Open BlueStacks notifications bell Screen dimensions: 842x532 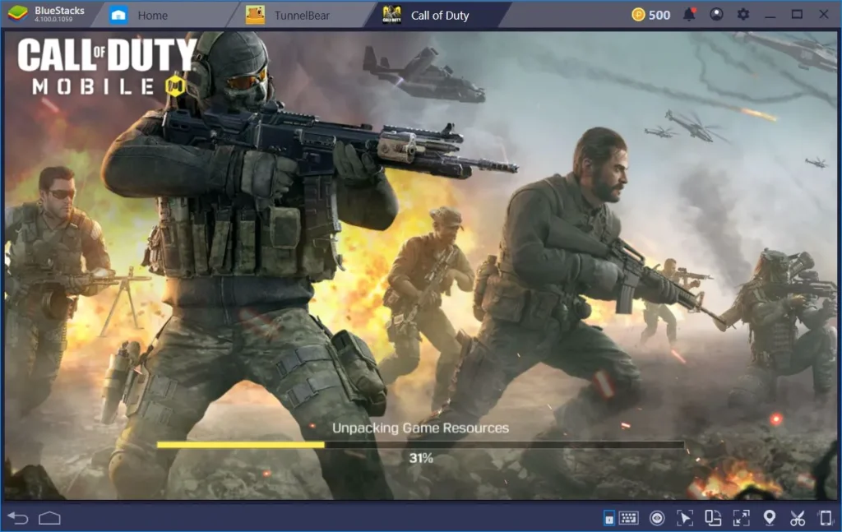pos(690,14)
